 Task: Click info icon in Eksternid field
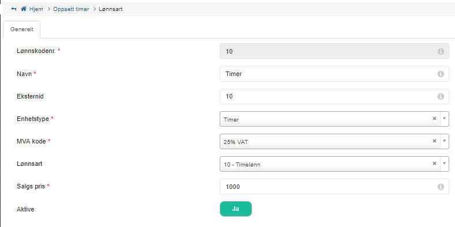tap(441, 97)
